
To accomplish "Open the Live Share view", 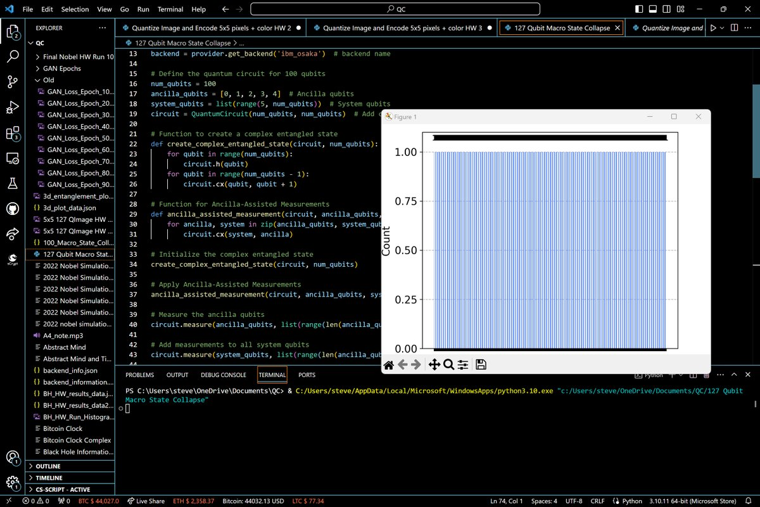I will tap(13, 234).
